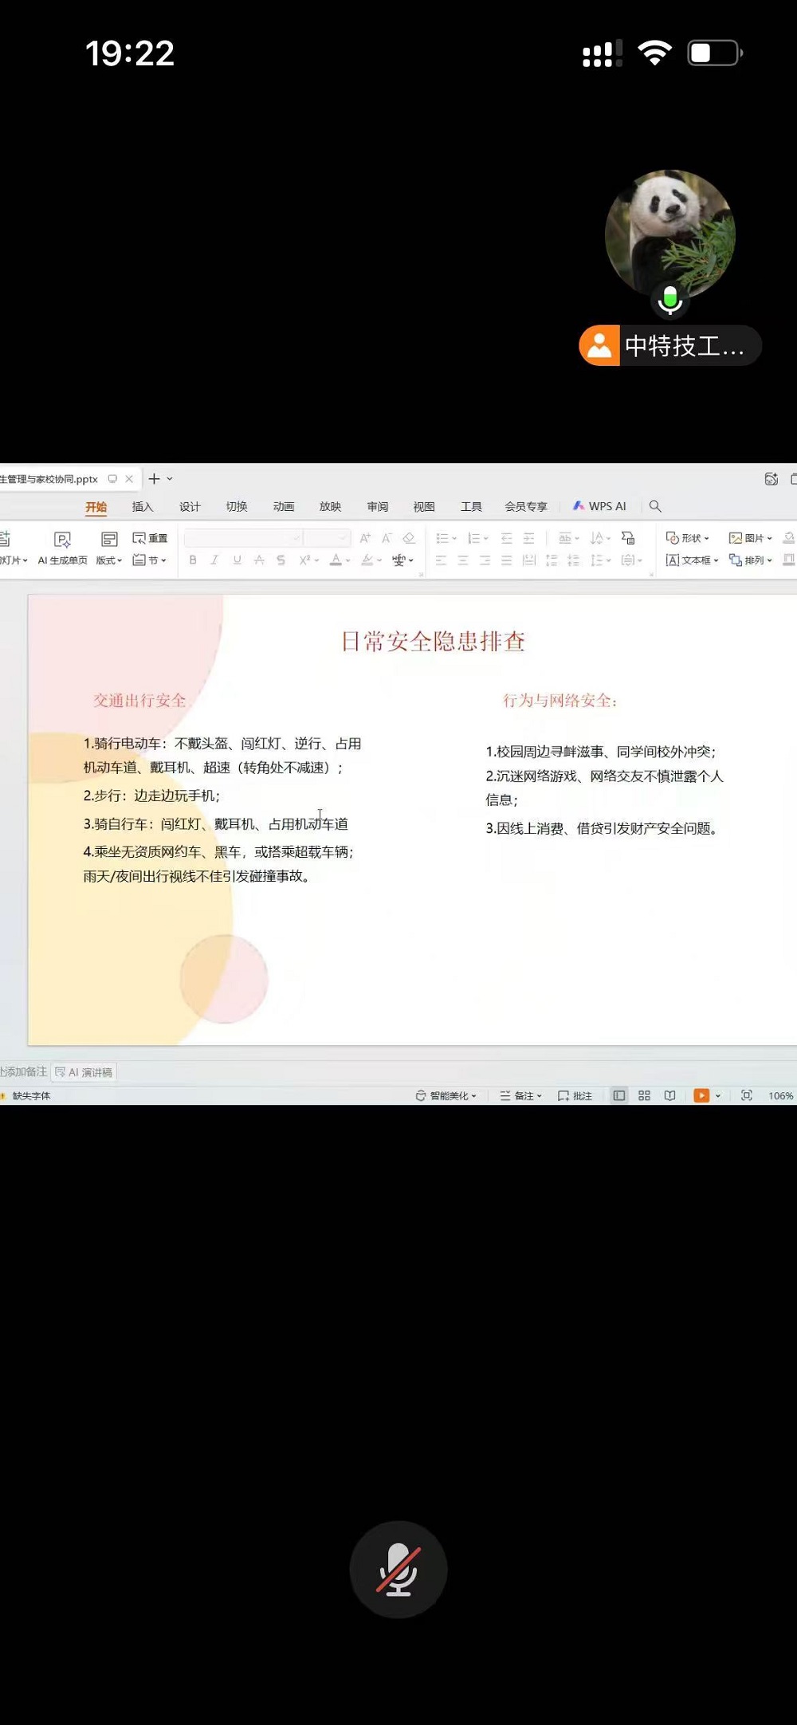Tap the panda avatar of the speaker
Image resolution: width=797 pixels, height=1725 pixels.
[669, 234]
